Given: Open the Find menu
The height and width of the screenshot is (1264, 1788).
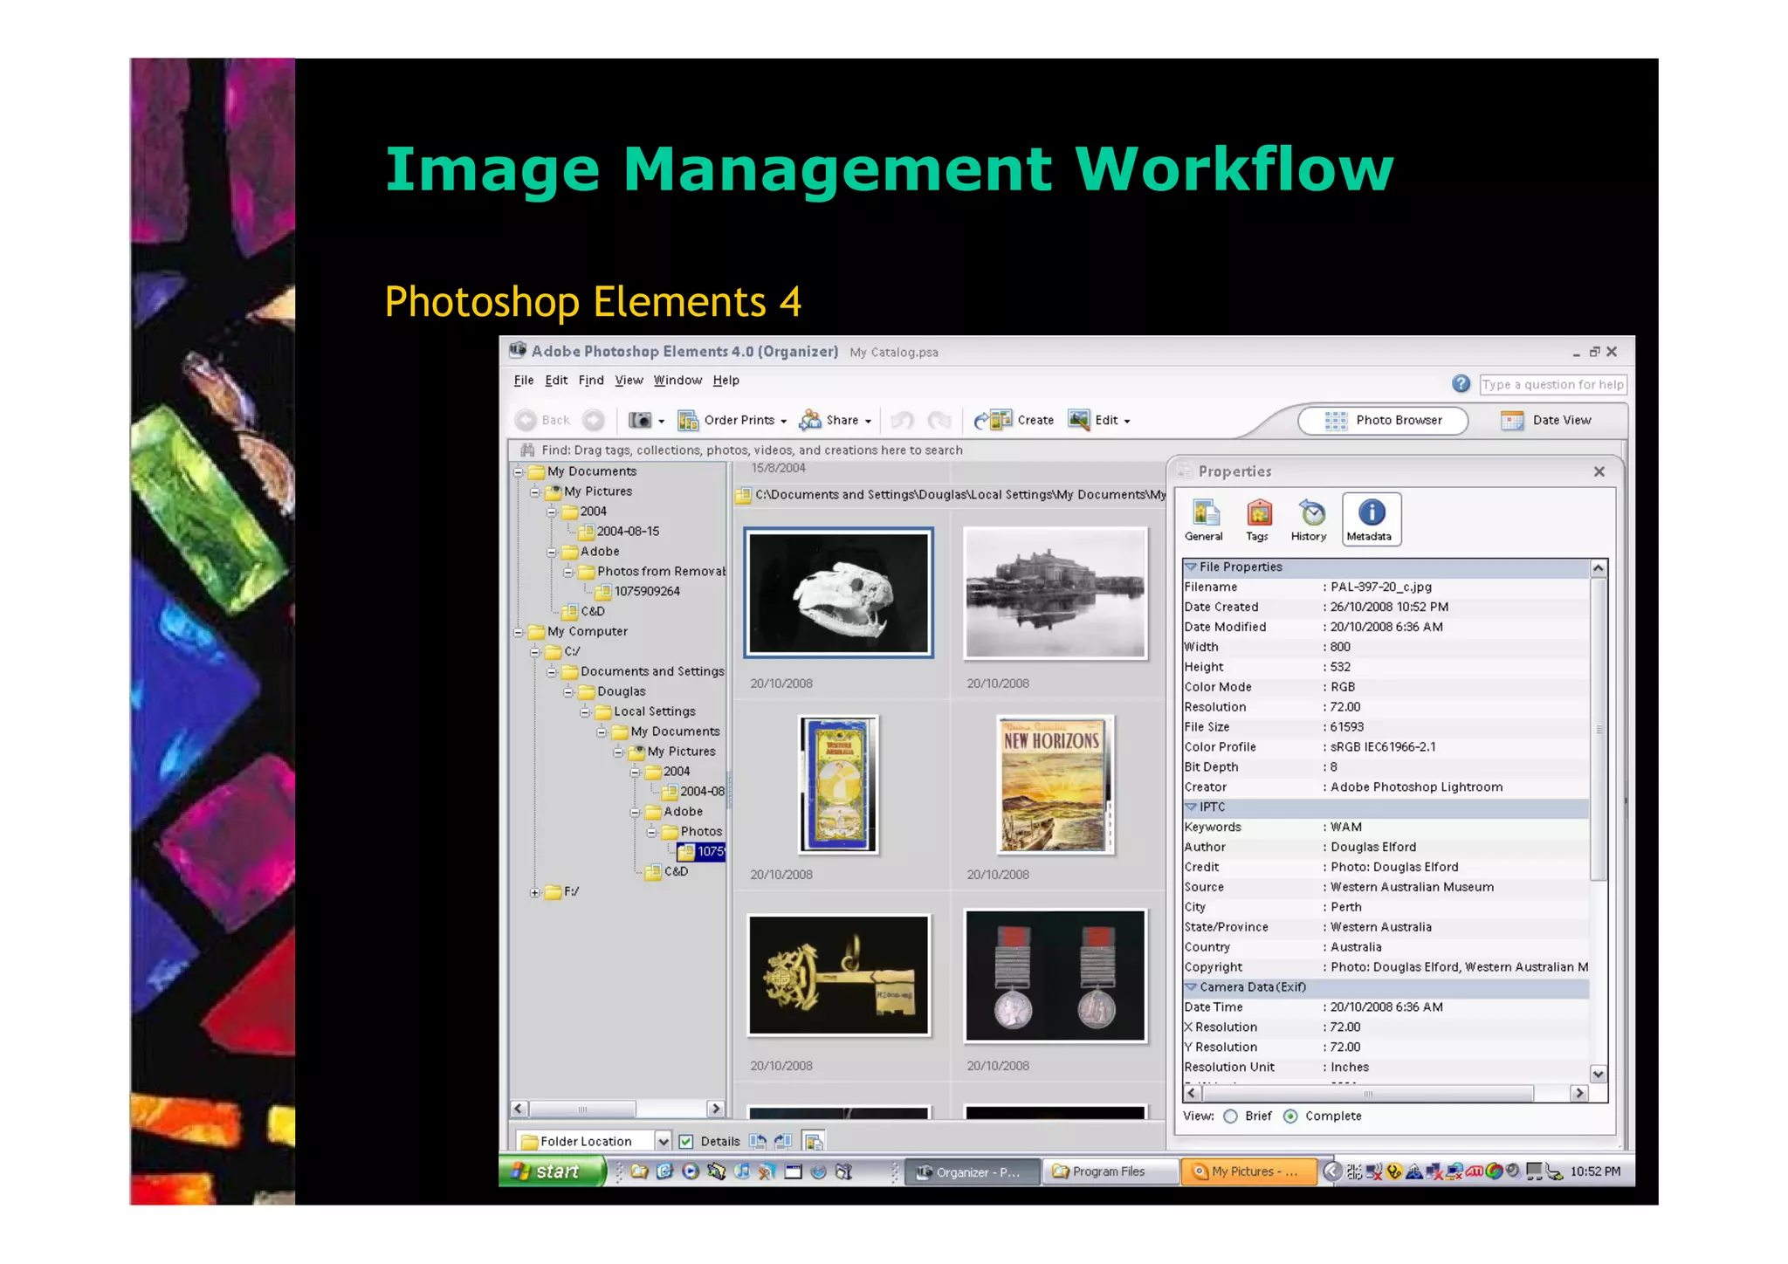Looking at the screenshot, I should tap(591, 381).
